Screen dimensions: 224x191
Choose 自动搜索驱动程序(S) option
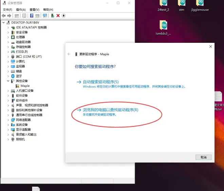pyautogui.click(x=100, y=82)
